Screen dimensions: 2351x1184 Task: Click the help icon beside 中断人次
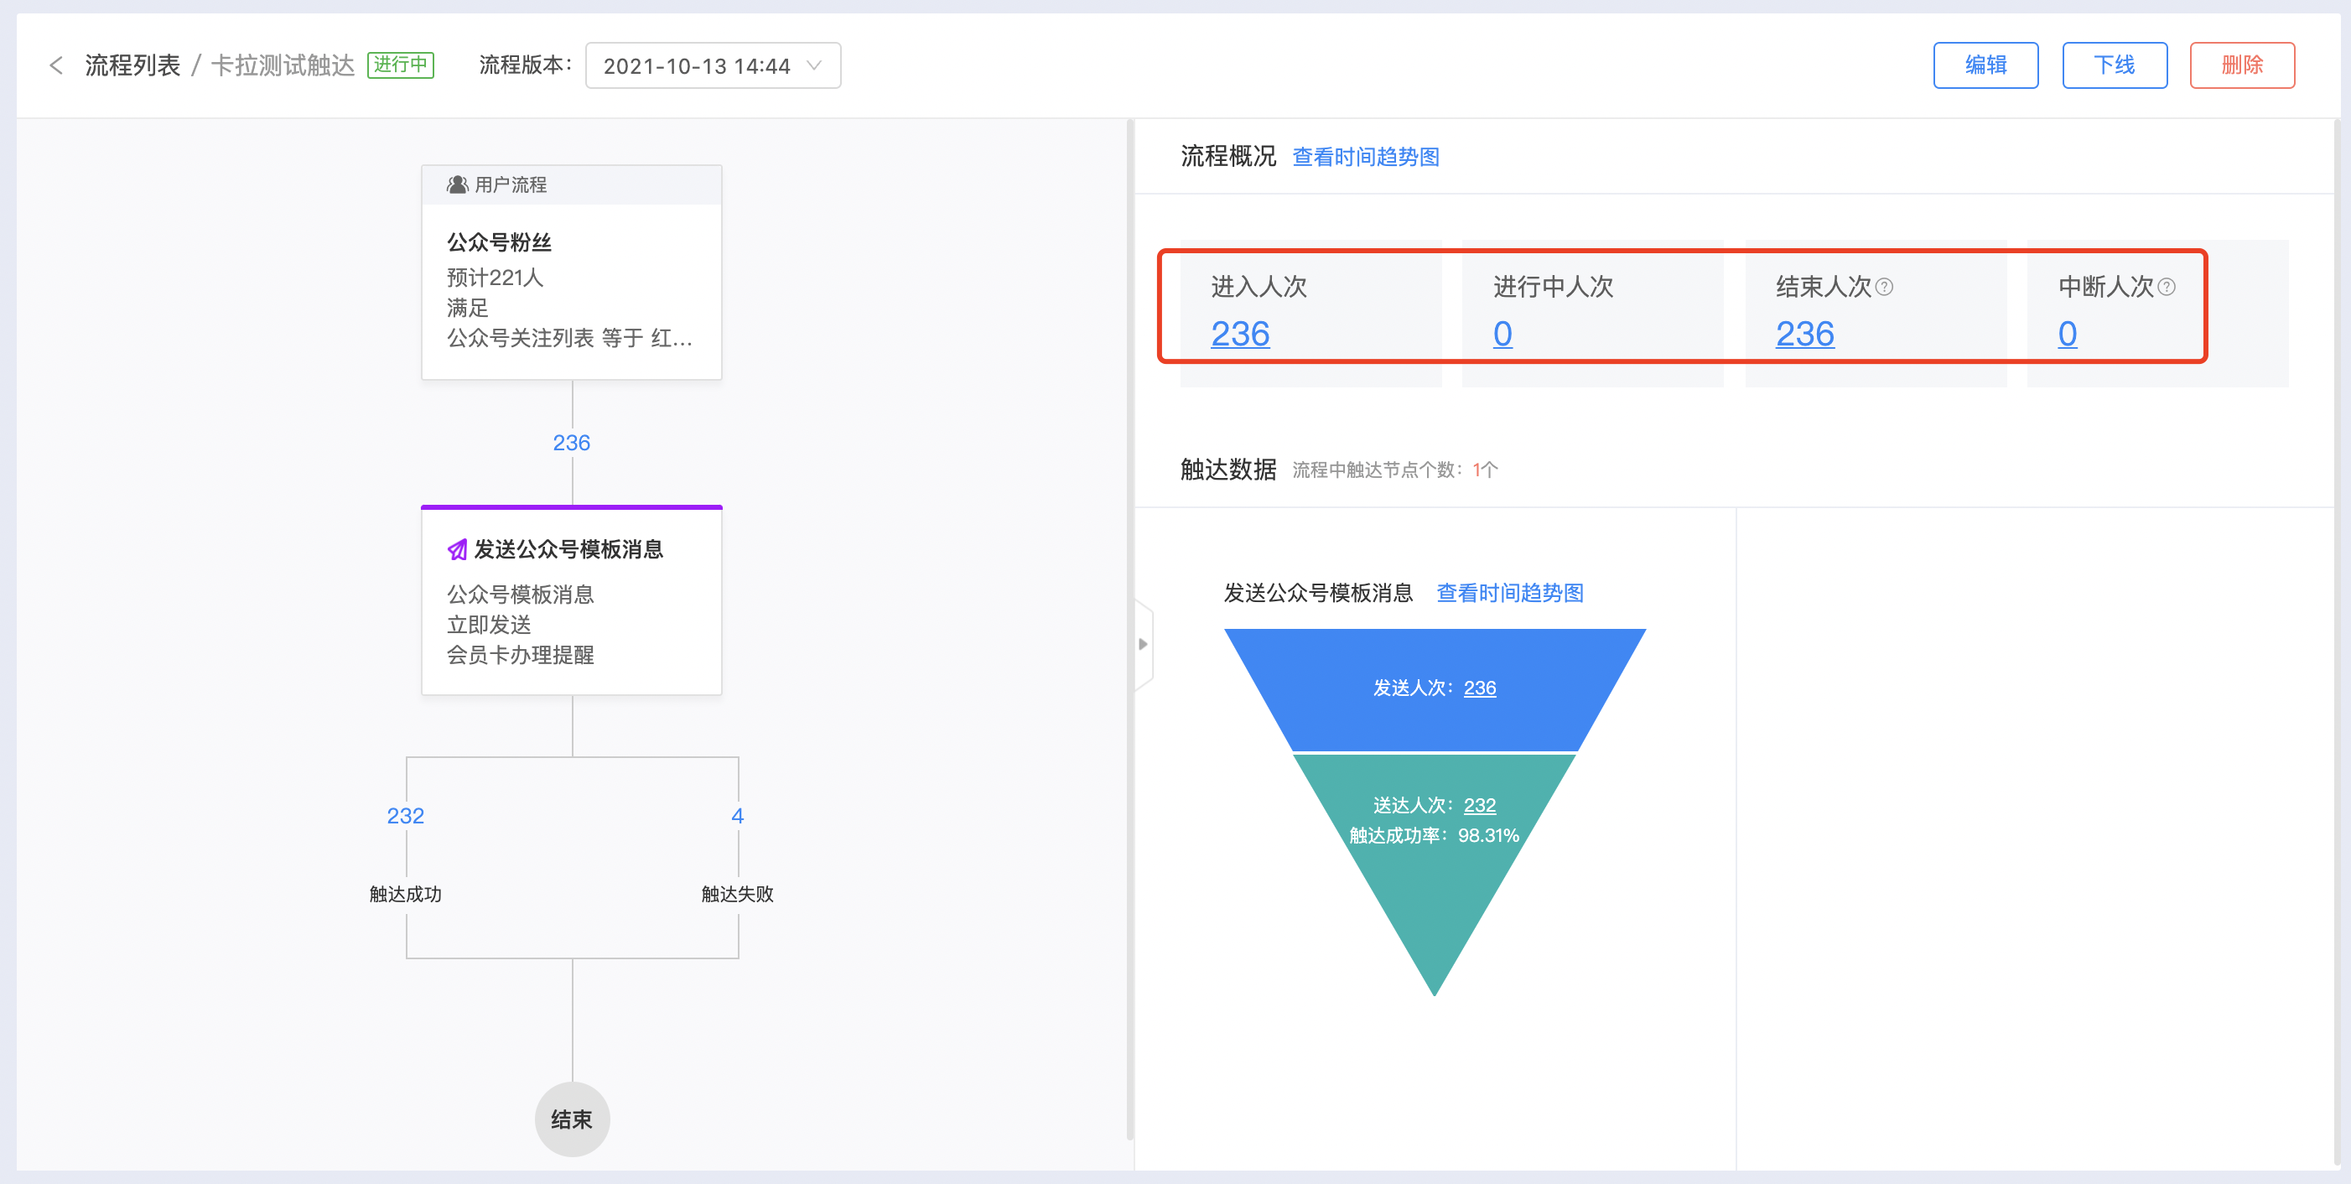tap(2166, 288)
